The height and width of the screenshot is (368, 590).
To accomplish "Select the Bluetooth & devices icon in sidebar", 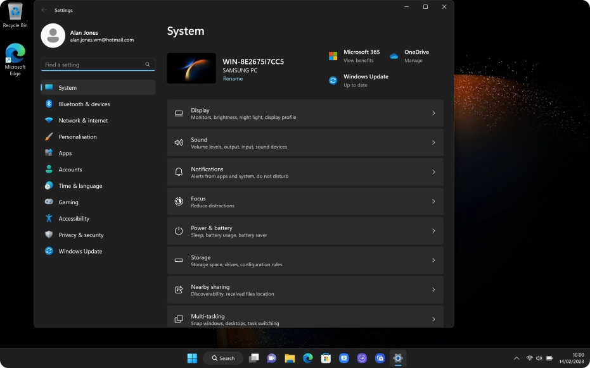I will (x=50, y=104).
